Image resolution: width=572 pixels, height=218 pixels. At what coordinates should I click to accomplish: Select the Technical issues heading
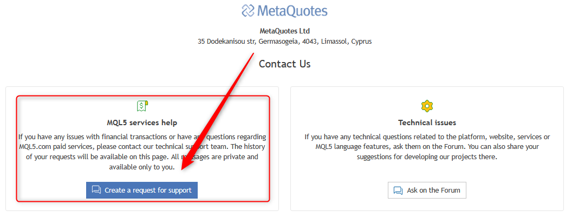(427, 122)
